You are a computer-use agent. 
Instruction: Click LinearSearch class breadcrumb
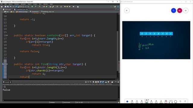34,12
